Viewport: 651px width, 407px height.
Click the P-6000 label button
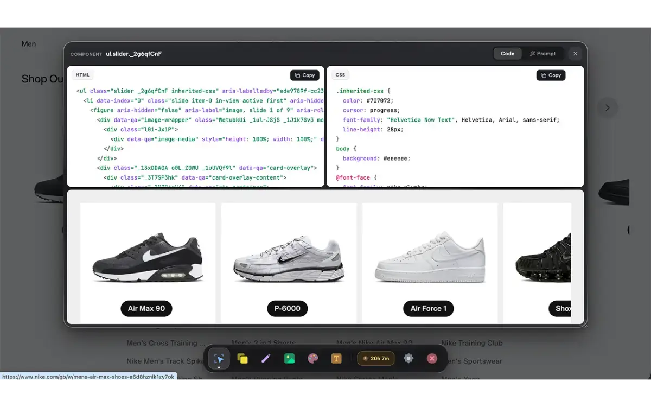click(288, 309)
